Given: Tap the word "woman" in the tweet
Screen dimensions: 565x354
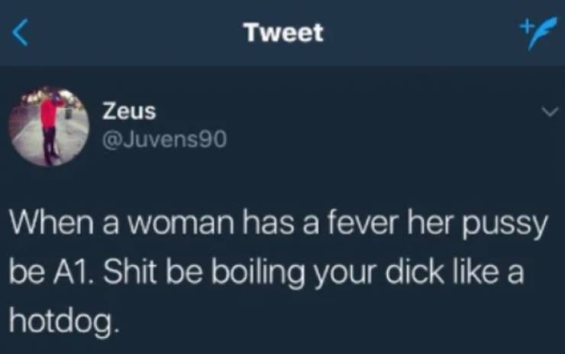Looking at the screenshot, I should click(180, 224).
